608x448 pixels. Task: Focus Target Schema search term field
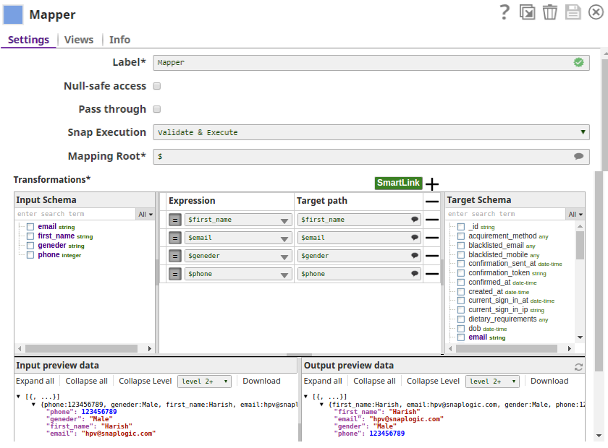505,214
